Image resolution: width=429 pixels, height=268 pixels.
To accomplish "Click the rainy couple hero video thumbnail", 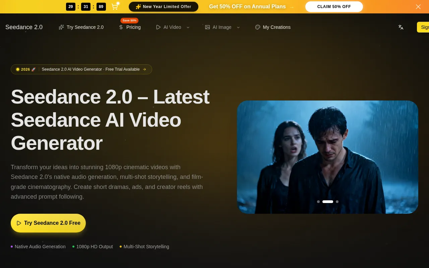I will (327, 157).
